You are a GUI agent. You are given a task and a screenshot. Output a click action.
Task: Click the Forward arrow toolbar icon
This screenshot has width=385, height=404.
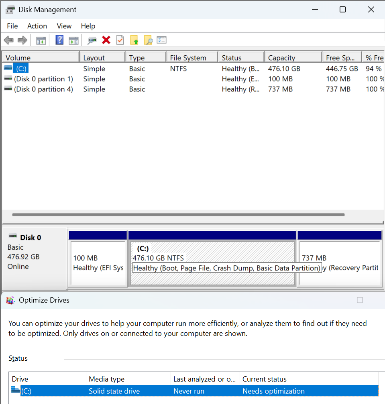(22, 40)
